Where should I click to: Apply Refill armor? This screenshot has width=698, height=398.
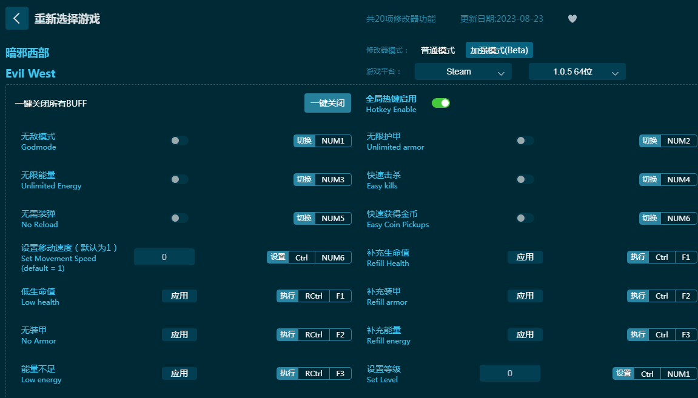(525, 296)
